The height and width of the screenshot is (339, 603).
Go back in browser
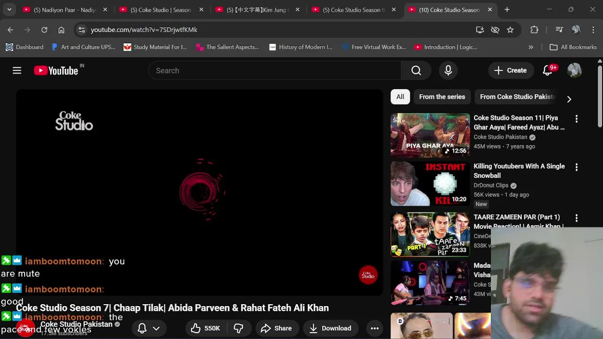coord(10,30)
